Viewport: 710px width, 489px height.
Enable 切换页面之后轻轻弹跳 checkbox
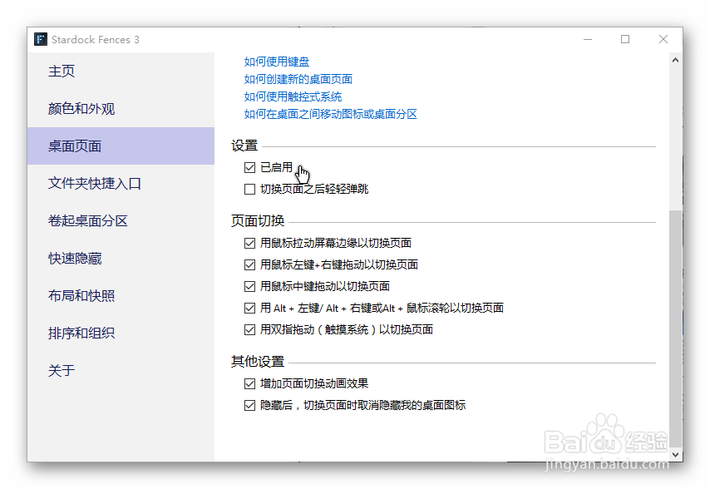pos(249,189)
